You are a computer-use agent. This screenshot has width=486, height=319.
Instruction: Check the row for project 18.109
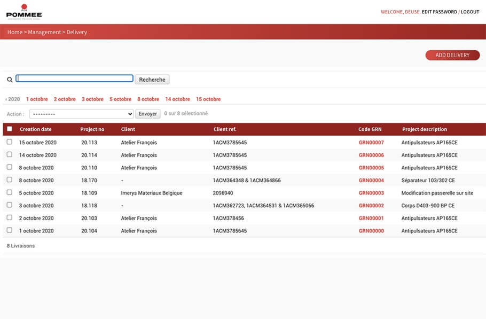click(9, 192)
